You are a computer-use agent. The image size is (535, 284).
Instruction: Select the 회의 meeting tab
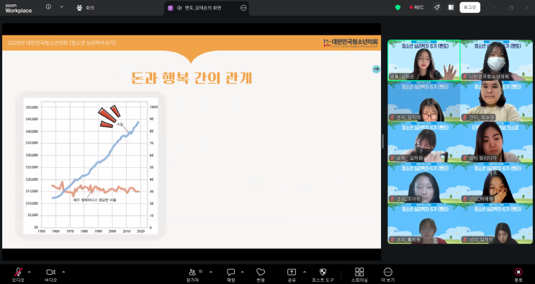[x=86, y=7]
